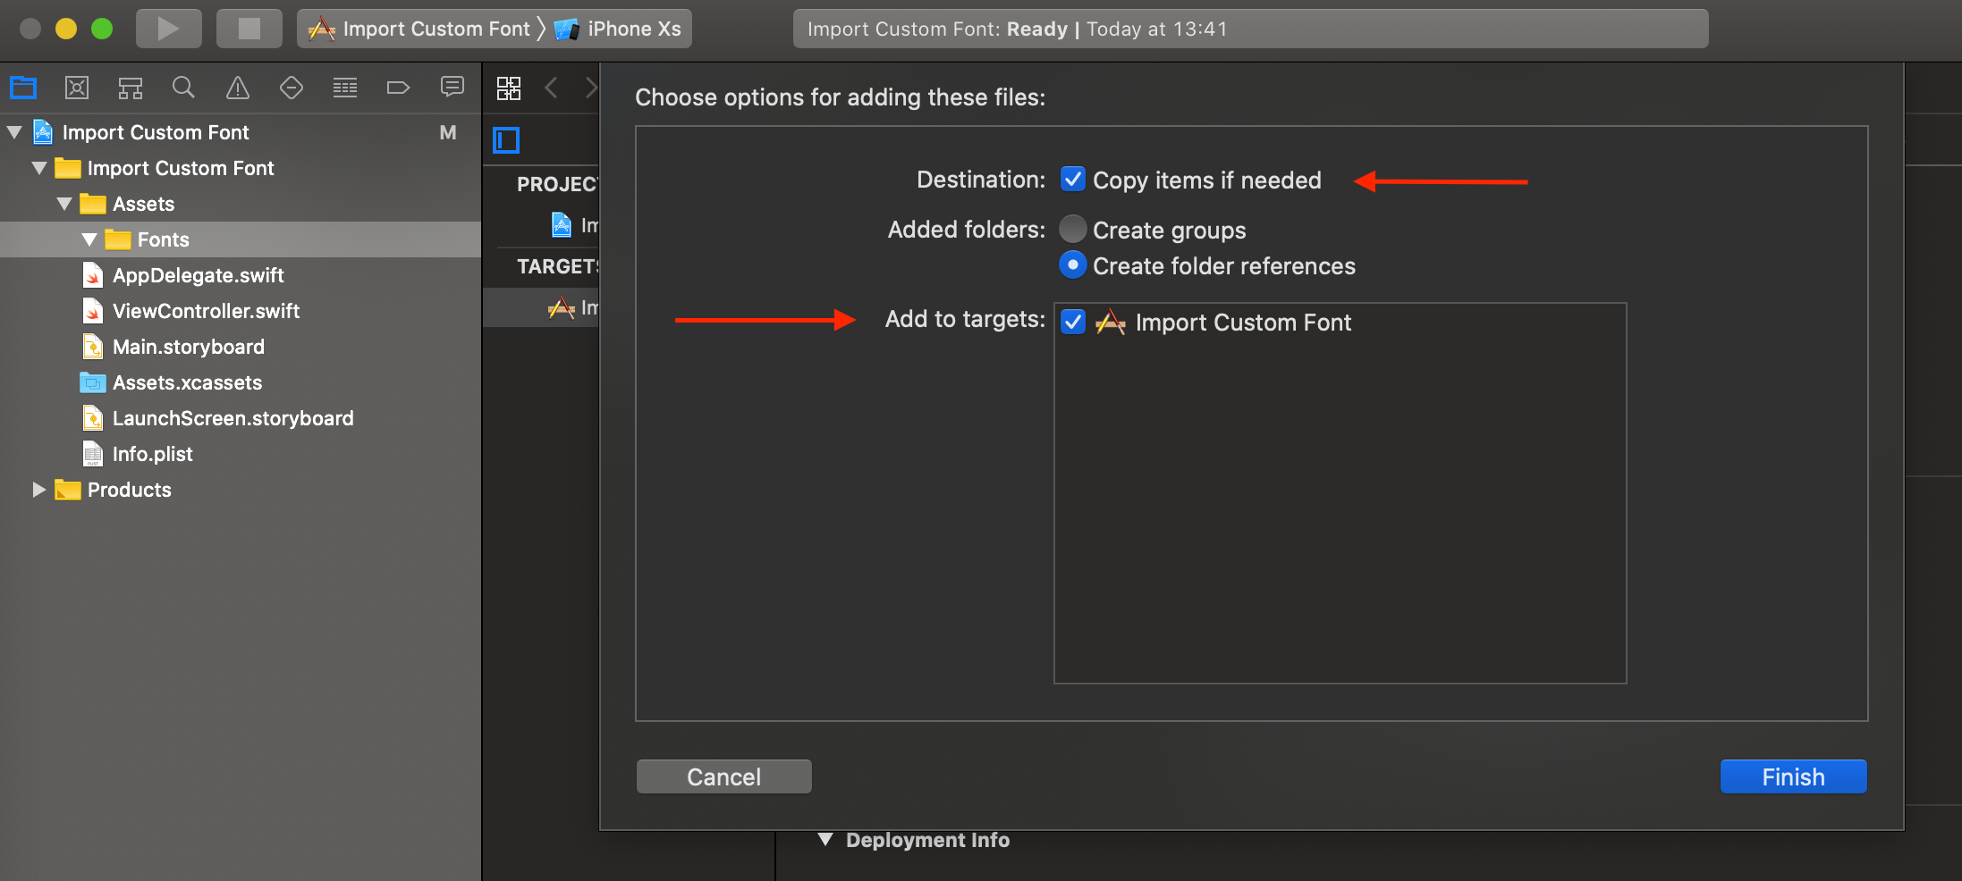Click the Finish button
Viewport: 1962px width, 881px height.
1794,776
